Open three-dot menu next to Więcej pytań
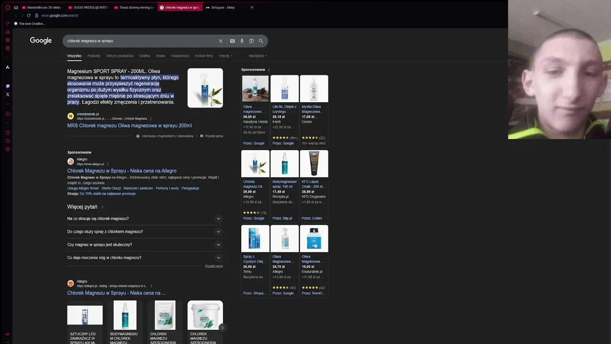Viewport: 611px width, 344px height. 102,207
